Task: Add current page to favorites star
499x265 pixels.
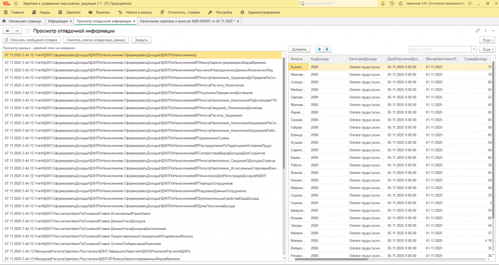Action: pyautogui.click(x=28, y=31)
